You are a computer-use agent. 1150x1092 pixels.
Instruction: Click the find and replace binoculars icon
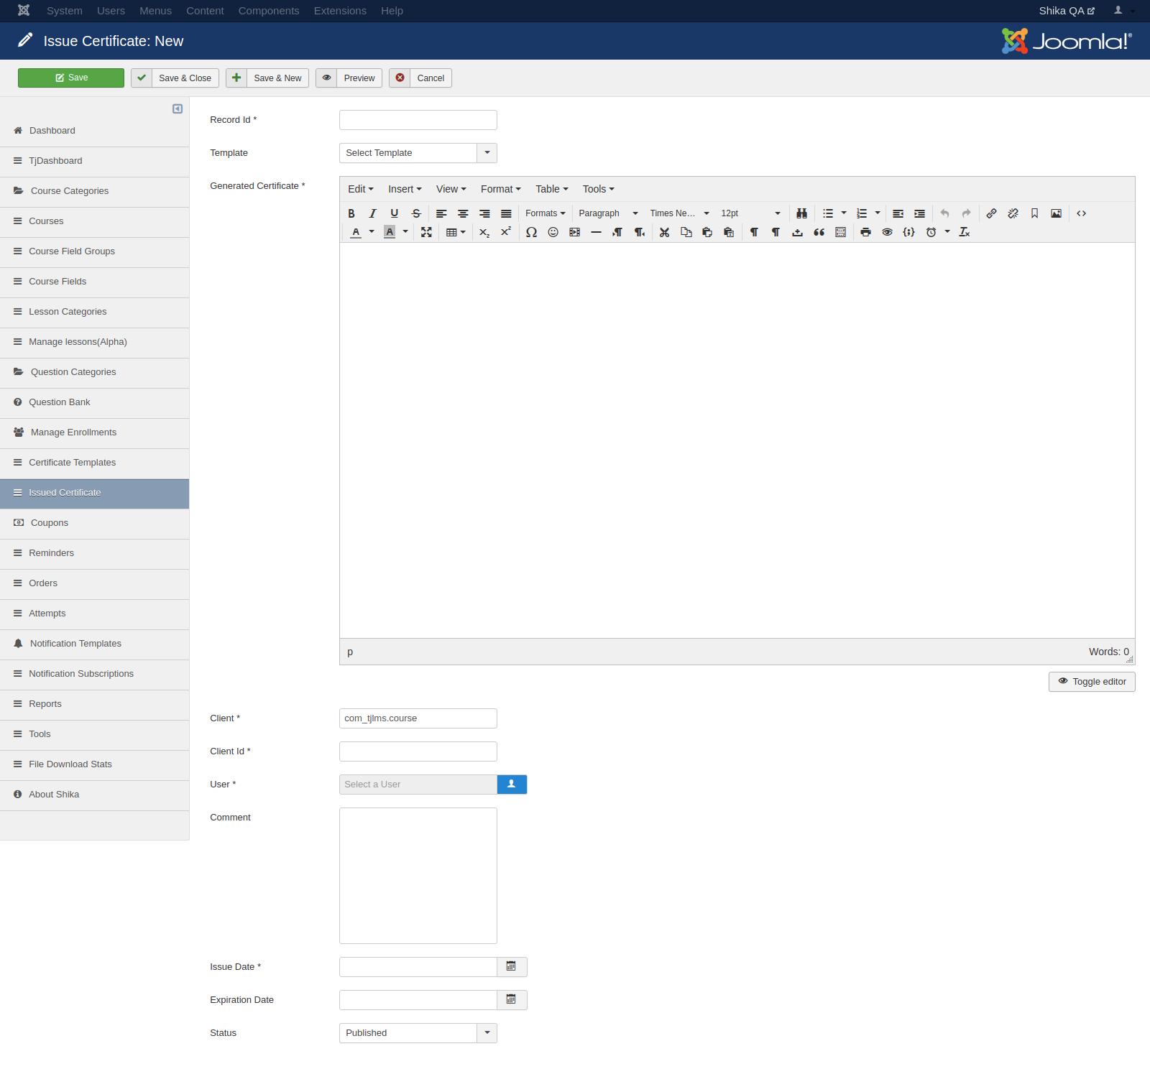[x=801, y=213]
